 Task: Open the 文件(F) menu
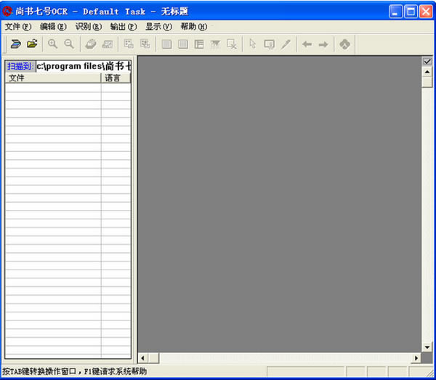point(18,27)
